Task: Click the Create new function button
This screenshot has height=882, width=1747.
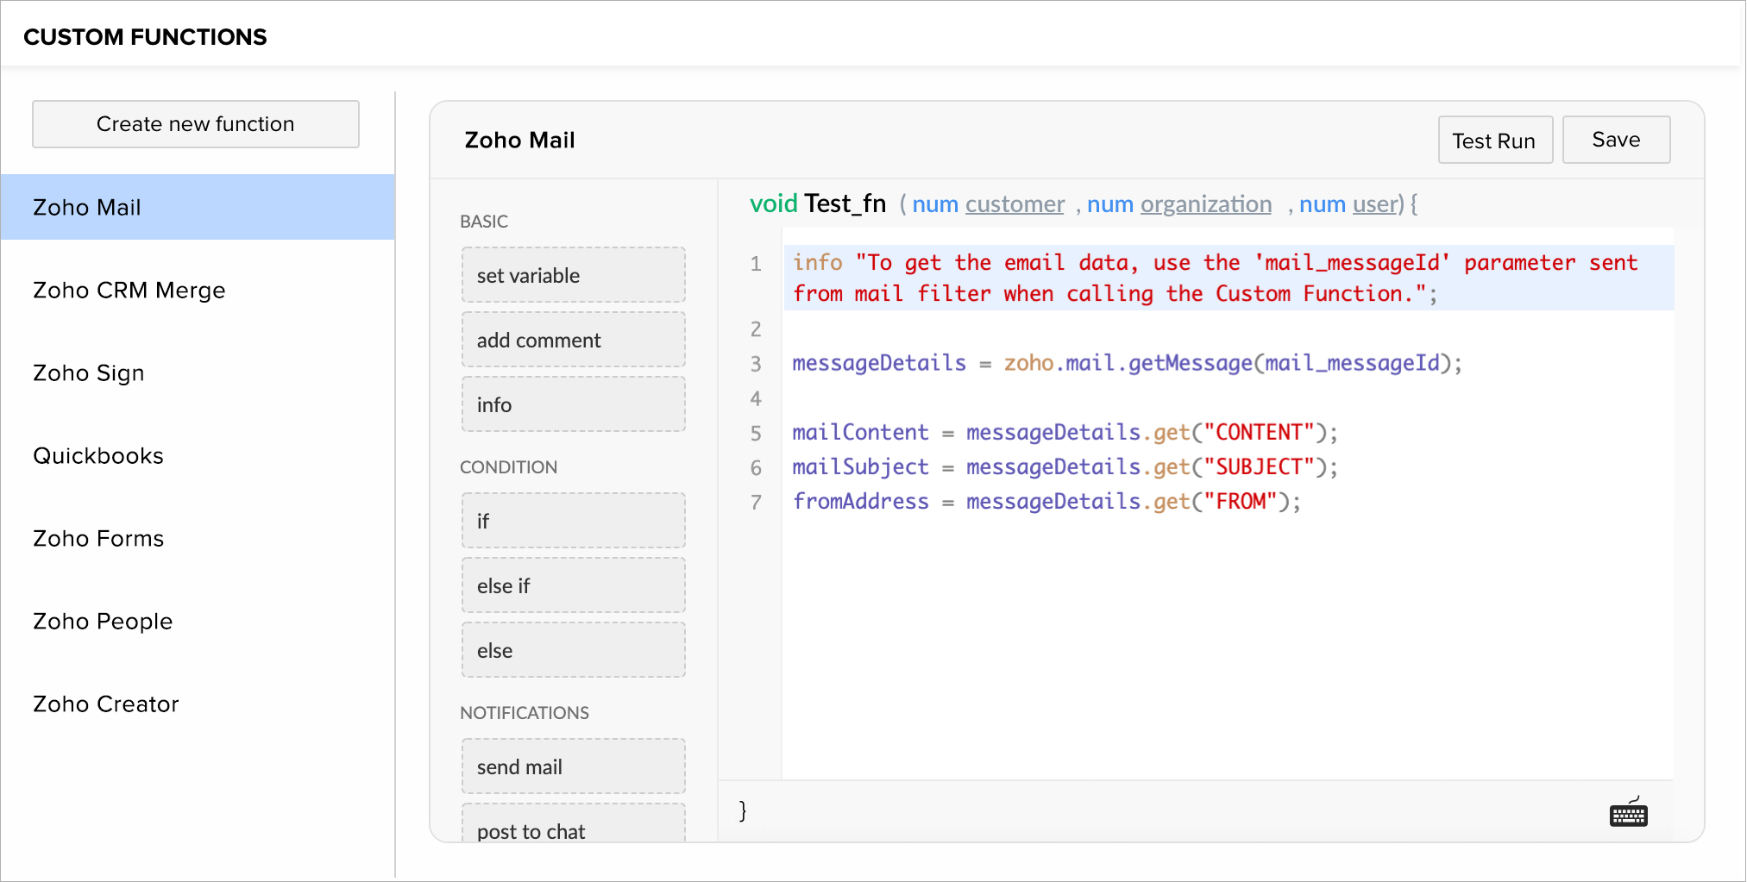Action: click(x=196, y=124)
